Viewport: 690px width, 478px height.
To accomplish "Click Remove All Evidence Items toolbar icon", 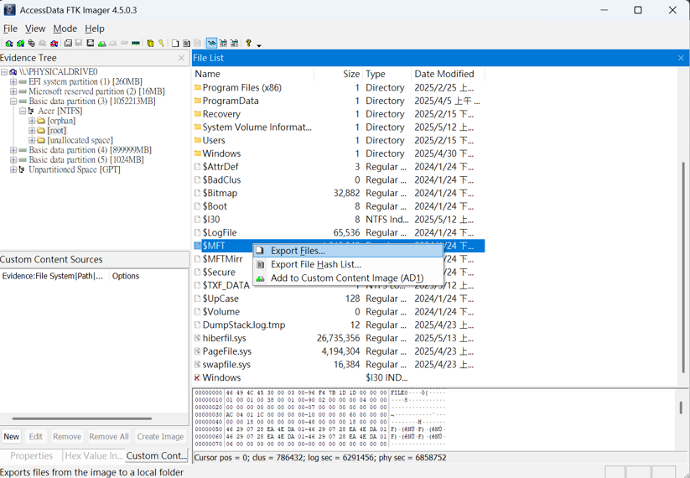I will pos(54,43).
